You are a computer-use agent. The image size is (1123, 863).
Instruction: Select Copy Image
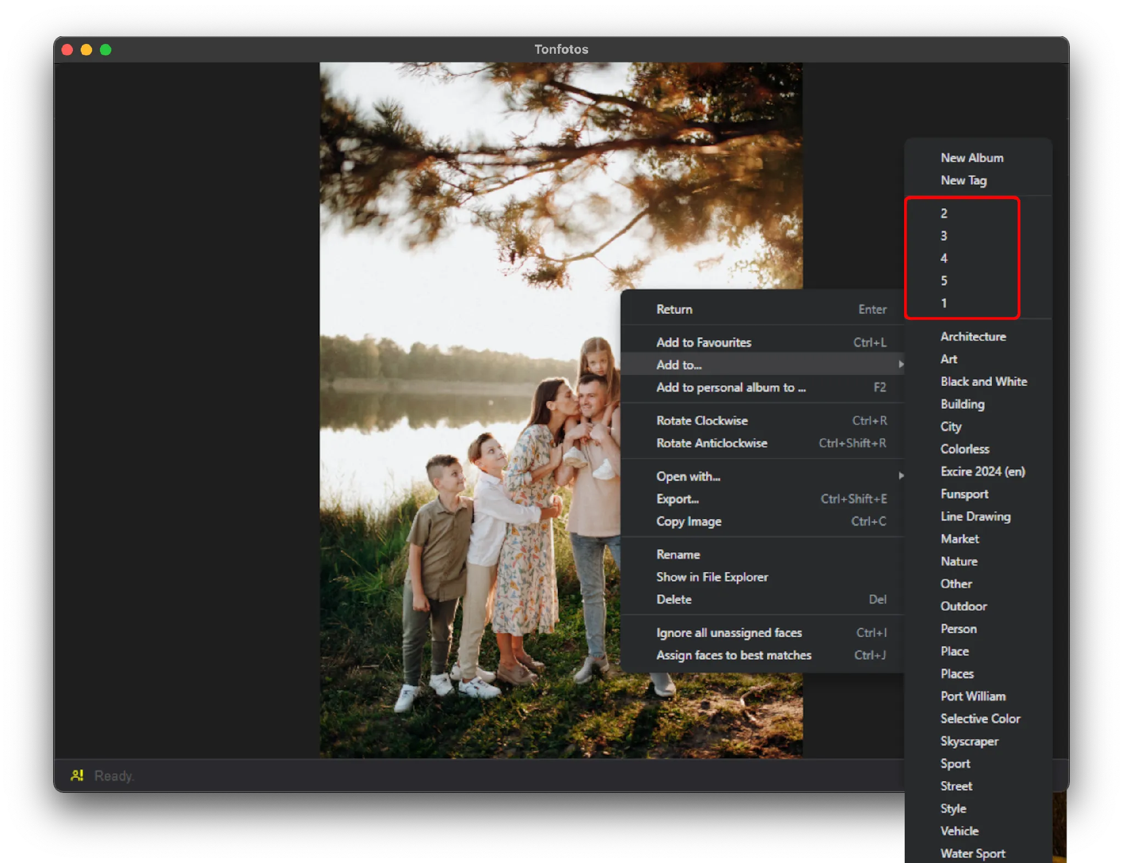tap(763, 521)
